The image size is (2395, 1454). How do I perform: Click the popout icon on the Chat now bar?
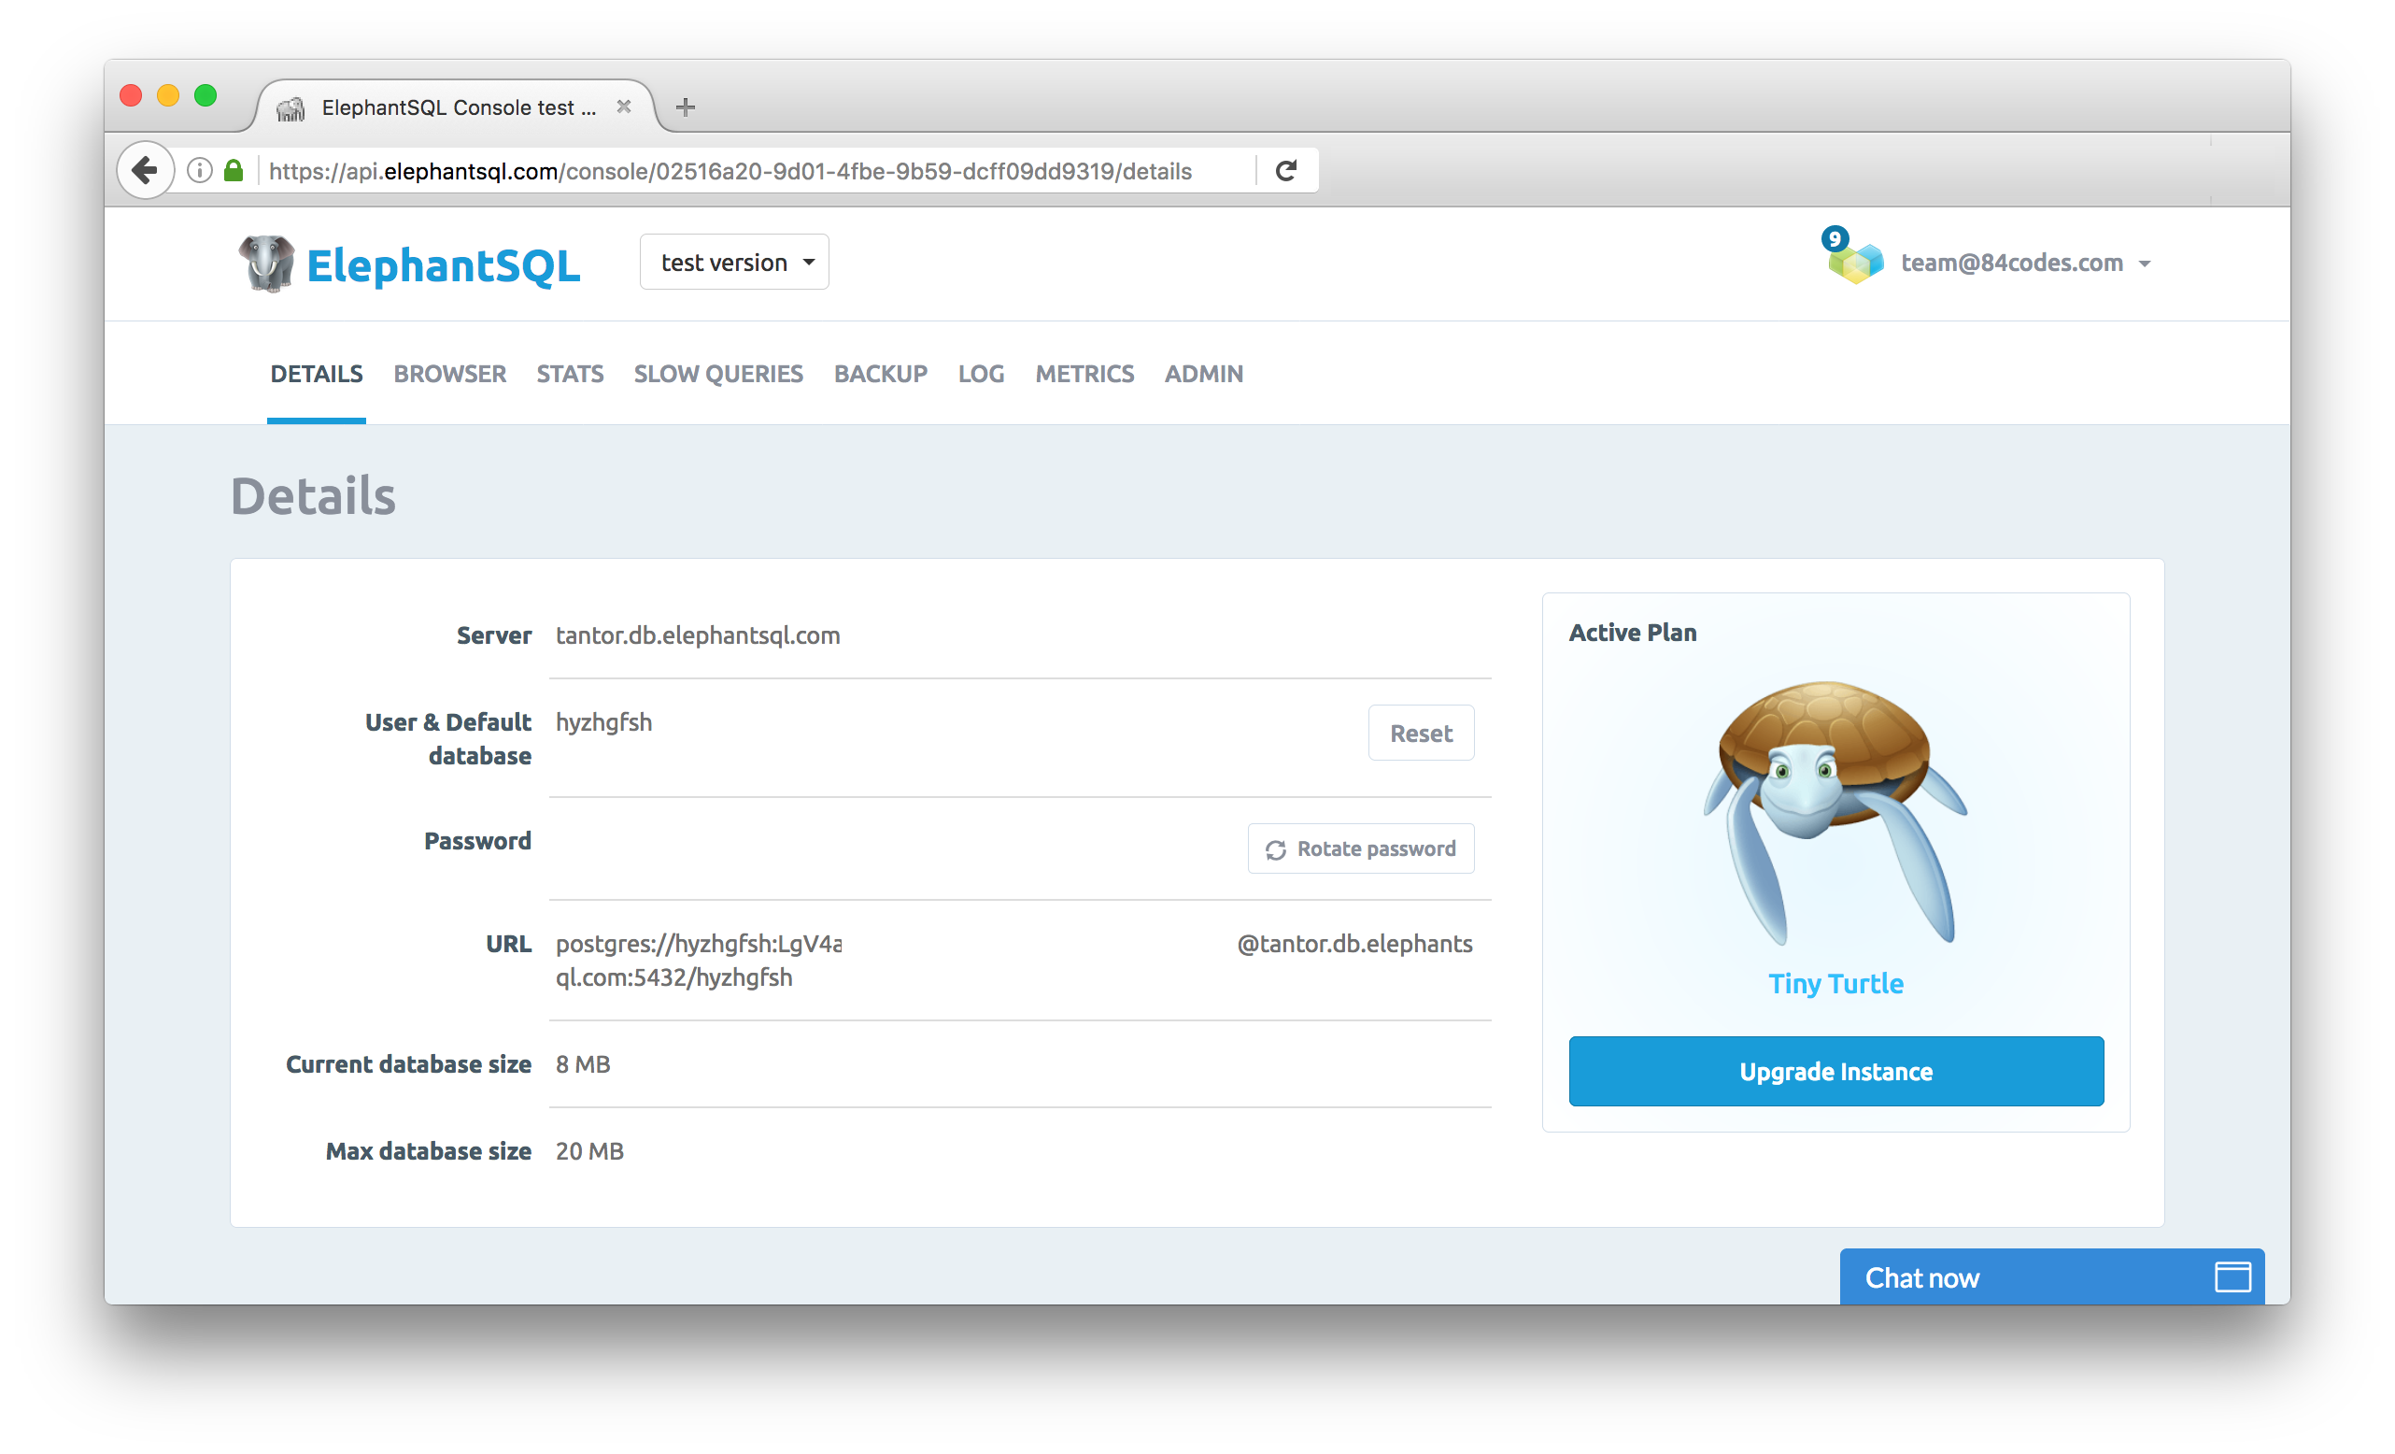pyautogui.click(x=2232, y=1277)
